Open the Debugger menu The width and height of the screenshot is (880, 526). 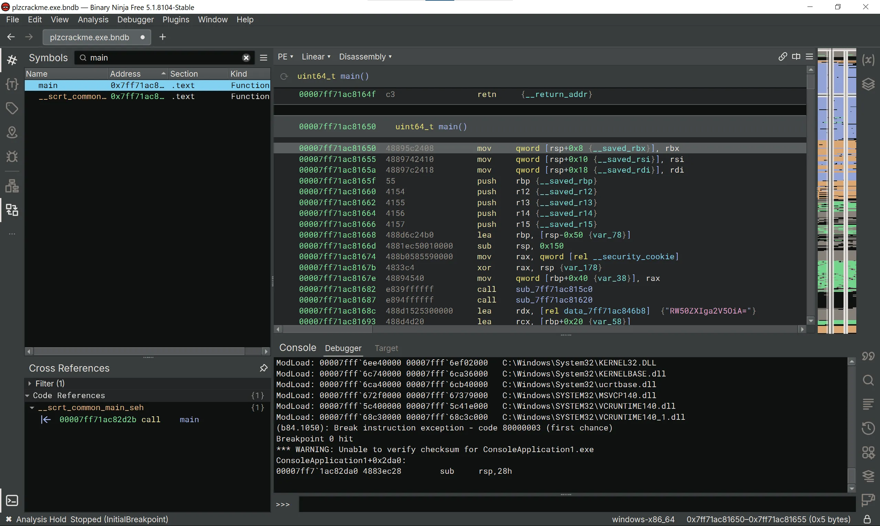135,20
